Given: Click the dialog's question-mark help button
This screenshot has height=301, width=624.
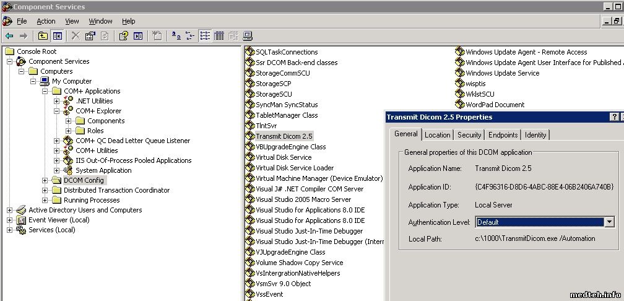Looking at the screenshot, I should click(x=614, y=117).
